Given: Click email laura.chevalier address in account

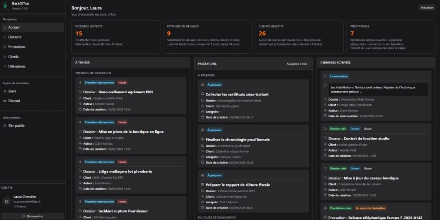Looking at the screenshot, I should tap(27, 202).
